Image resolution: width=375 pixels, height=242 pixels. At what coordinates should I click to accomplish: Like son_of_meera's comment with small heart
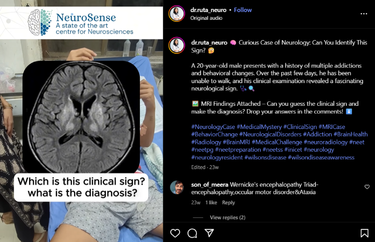click(x=367, y=187)
